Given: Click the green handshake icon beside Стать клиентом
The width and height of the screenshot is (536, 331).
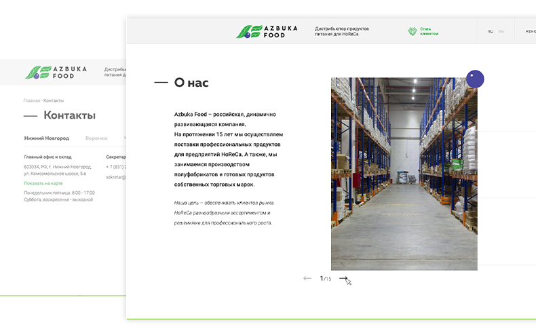Looking at the screenshot, I should (413, 31).
